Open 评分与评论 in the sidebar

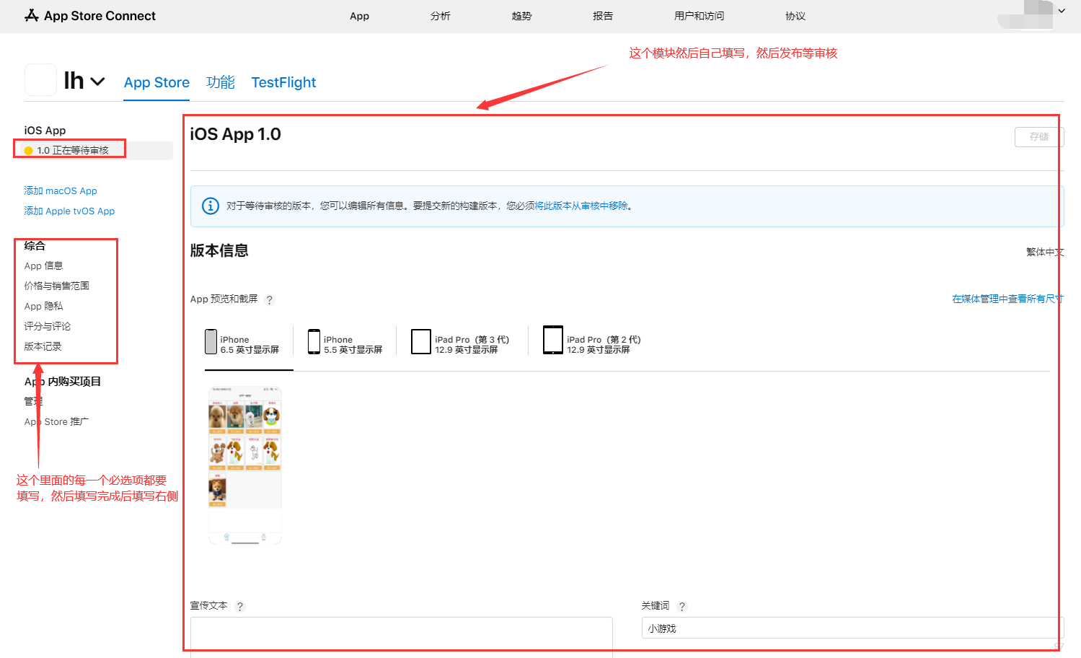(48, 326)
